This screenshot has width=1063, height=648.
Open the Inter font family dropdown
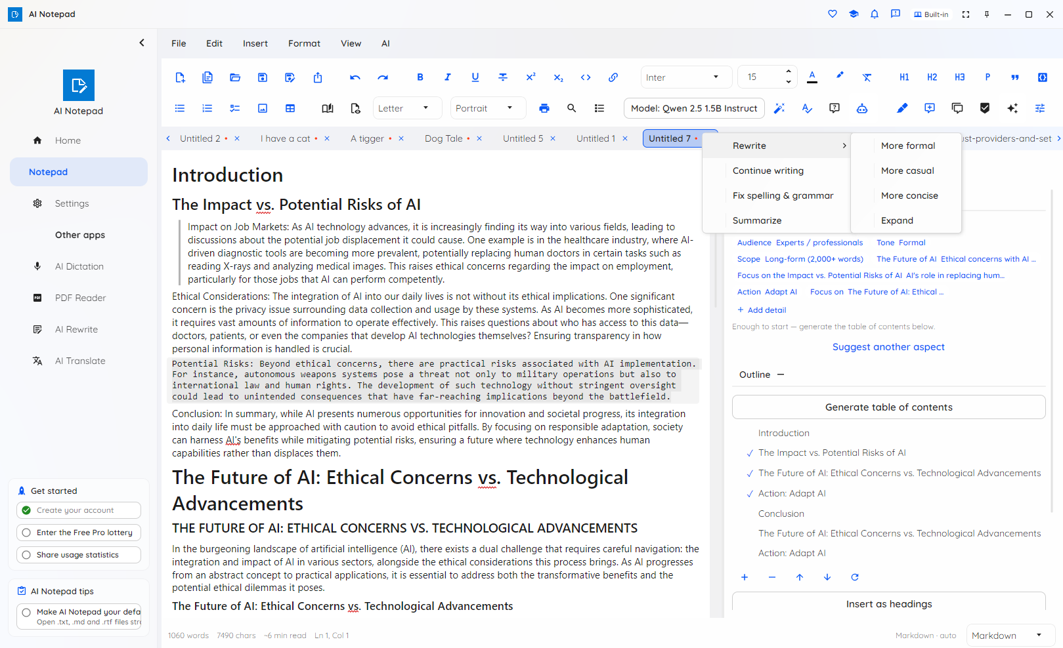pyautogui.click(x=686, y=77)
